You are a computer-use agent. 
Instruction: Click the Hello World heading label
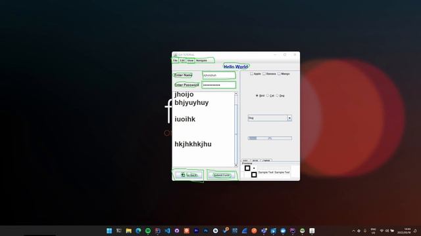235,67
